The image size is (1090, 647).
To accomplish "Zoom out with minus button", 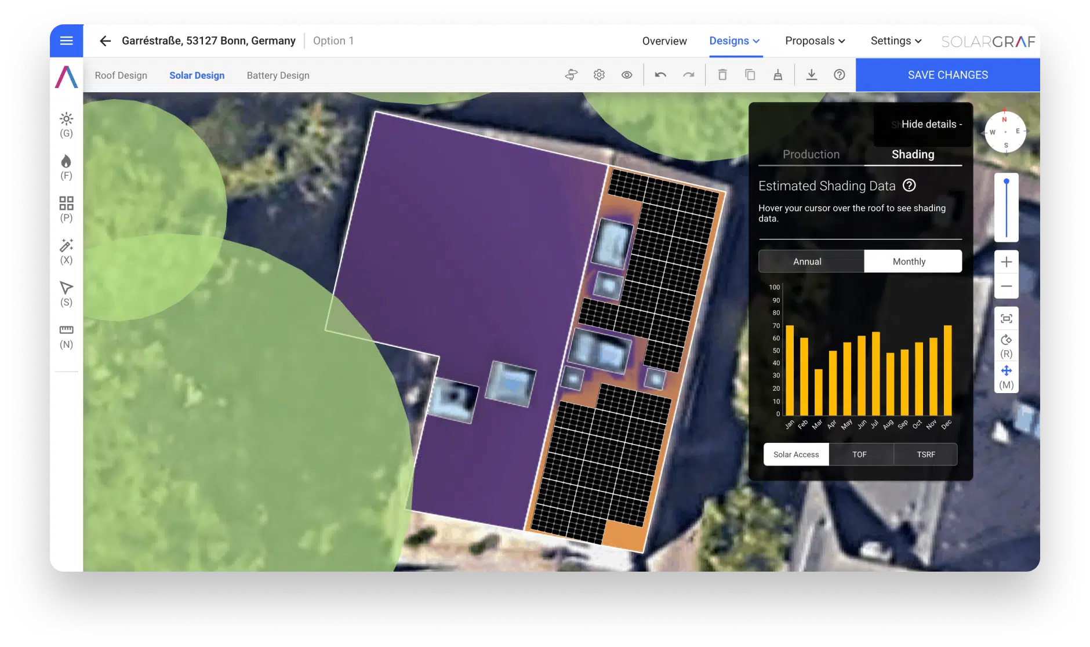I will tap(1007, 286).
